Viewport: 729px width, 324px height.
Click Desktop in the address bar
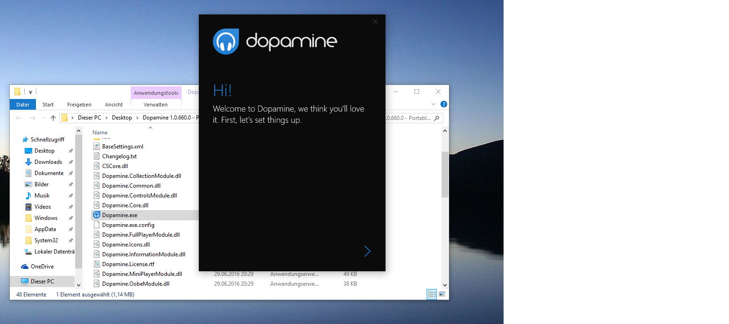point(122,118)
